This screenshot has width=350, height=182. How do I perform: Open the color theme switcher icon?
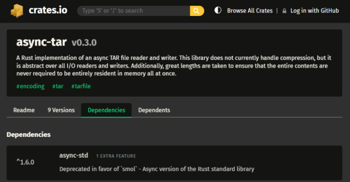point(218,10)
